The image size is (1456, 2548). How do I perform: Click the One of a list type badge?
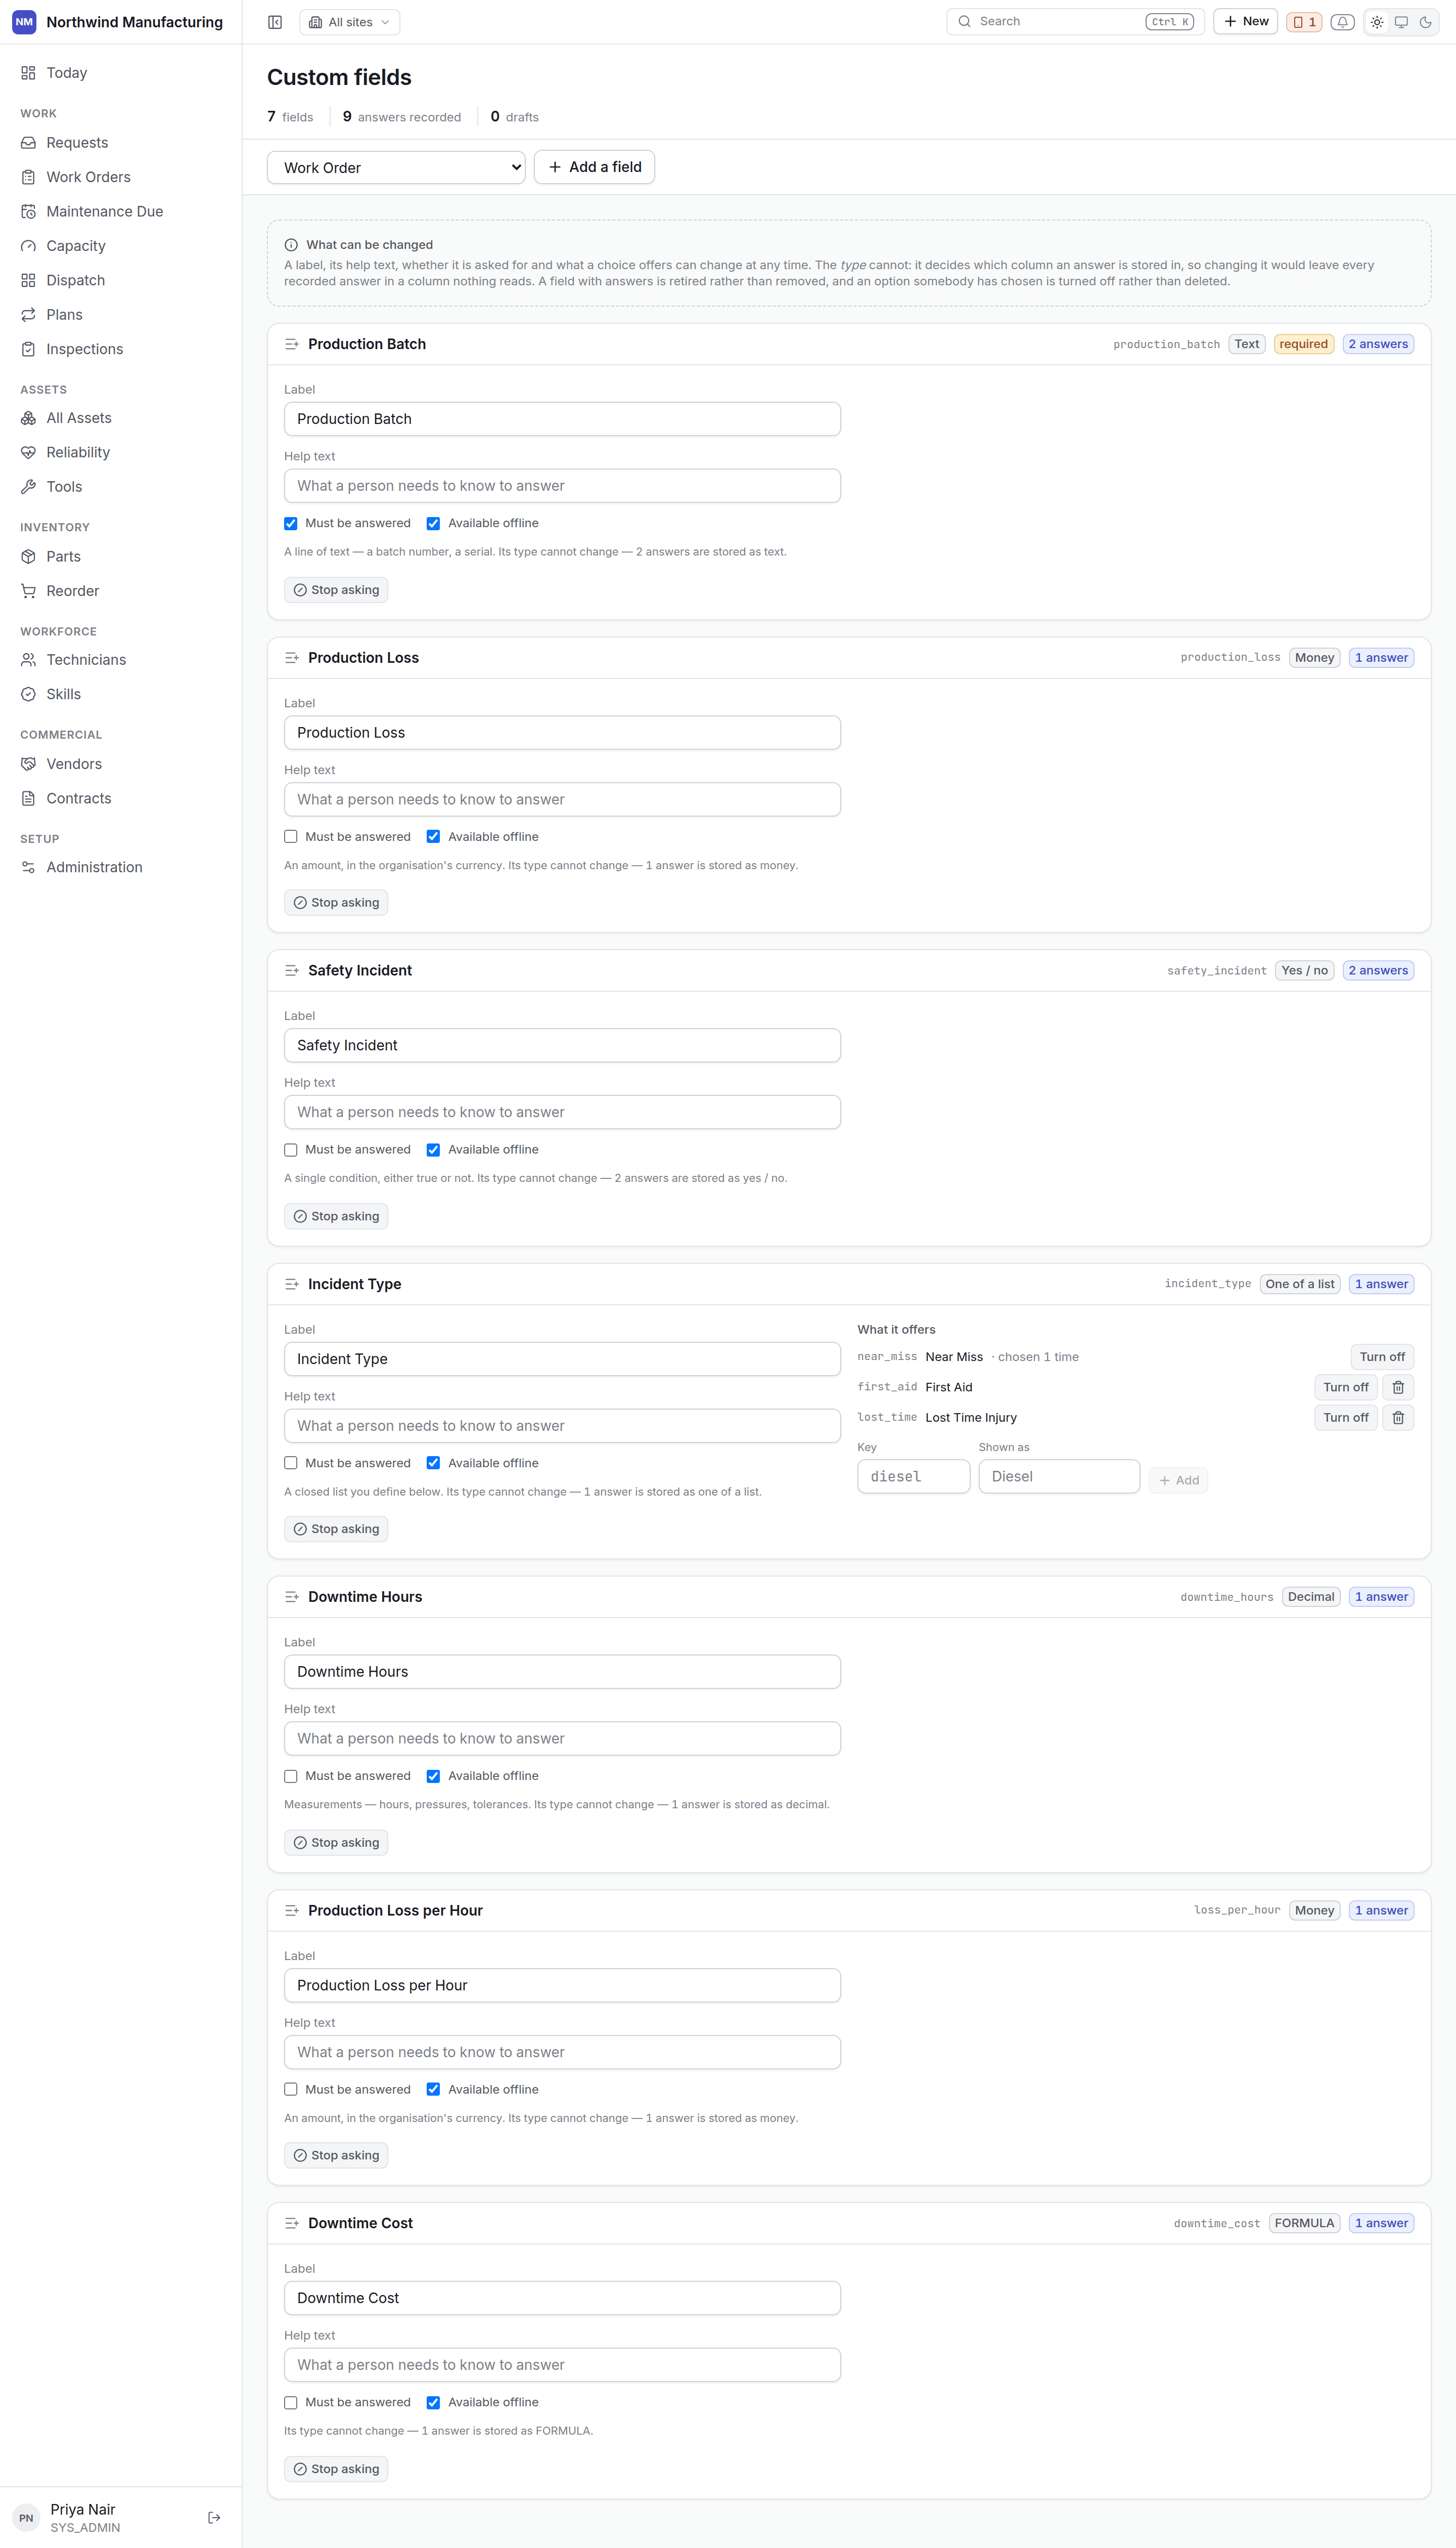pos(1299,1284)
